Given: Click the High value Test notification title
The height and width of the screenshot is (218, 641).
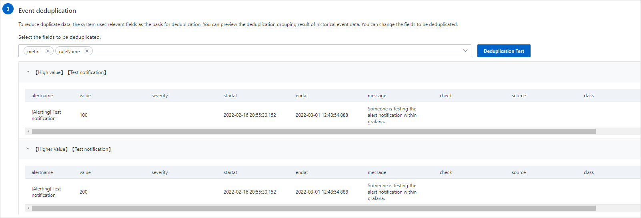Looking at the screenshot, I should click(x=71, y=72).
